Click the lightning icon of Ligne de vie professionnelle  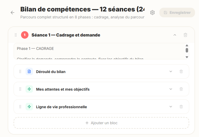pyautogui.click(x=29, y=107)
